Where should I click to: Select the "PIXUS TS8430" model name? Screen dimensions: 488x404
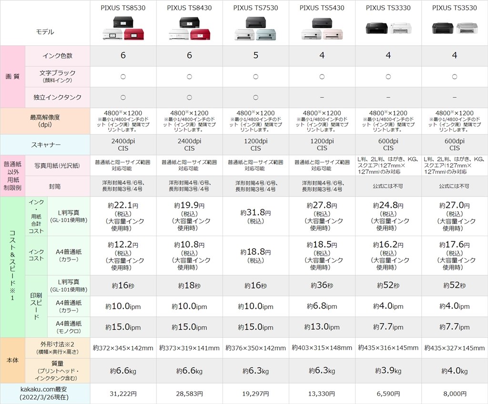pyautogui.click(x=189, y=8)
